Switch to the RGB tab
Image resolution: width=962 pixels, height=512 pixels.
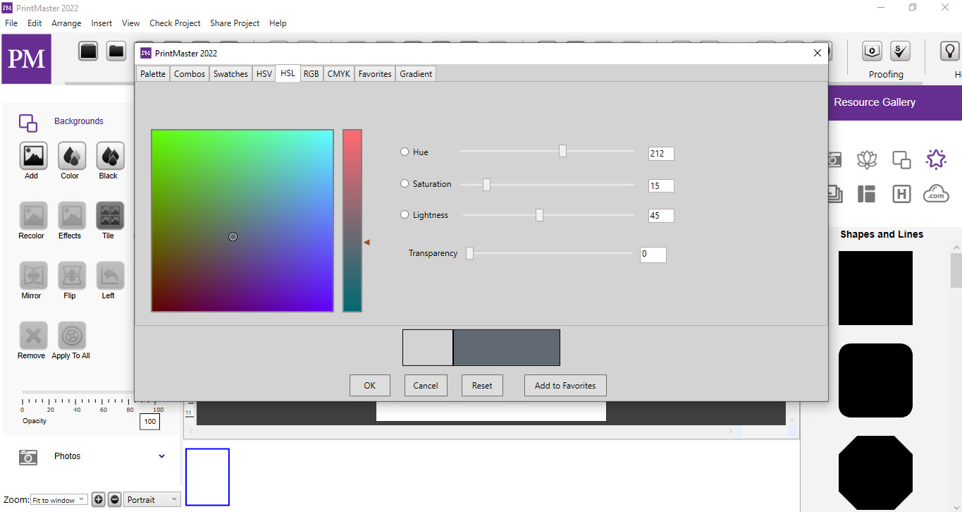pos(312,73)
